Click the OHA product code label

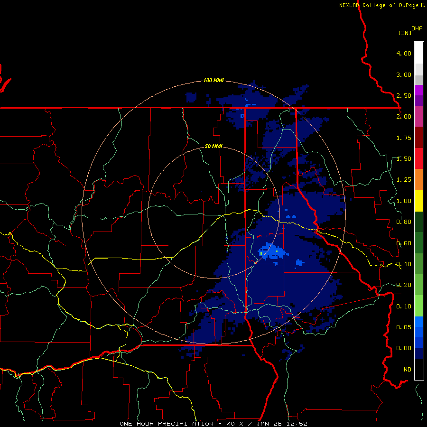click(x=417, y=28)
